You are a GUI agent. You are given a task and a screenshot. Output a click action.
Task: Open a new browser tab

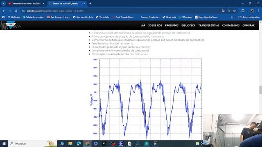(x=90, y=4)
